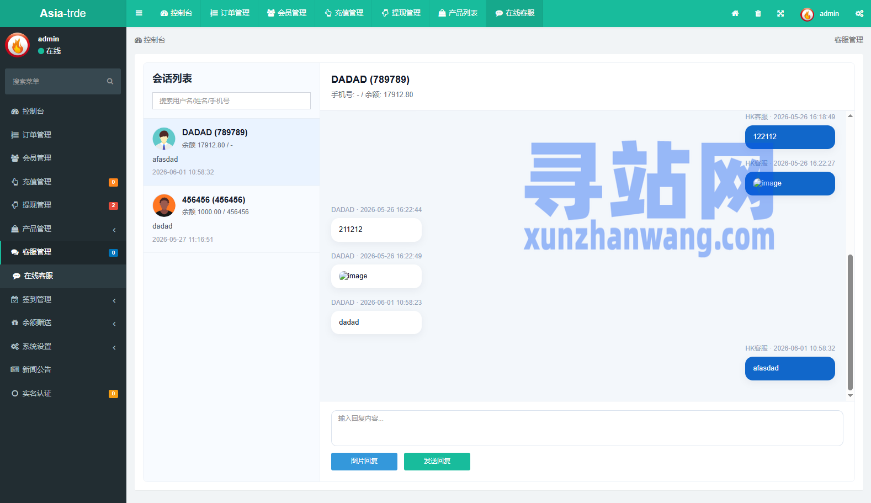871x503 pixels.
Task: Open the 456456 user avatar in conversation list
Action: tap(164, 205)
